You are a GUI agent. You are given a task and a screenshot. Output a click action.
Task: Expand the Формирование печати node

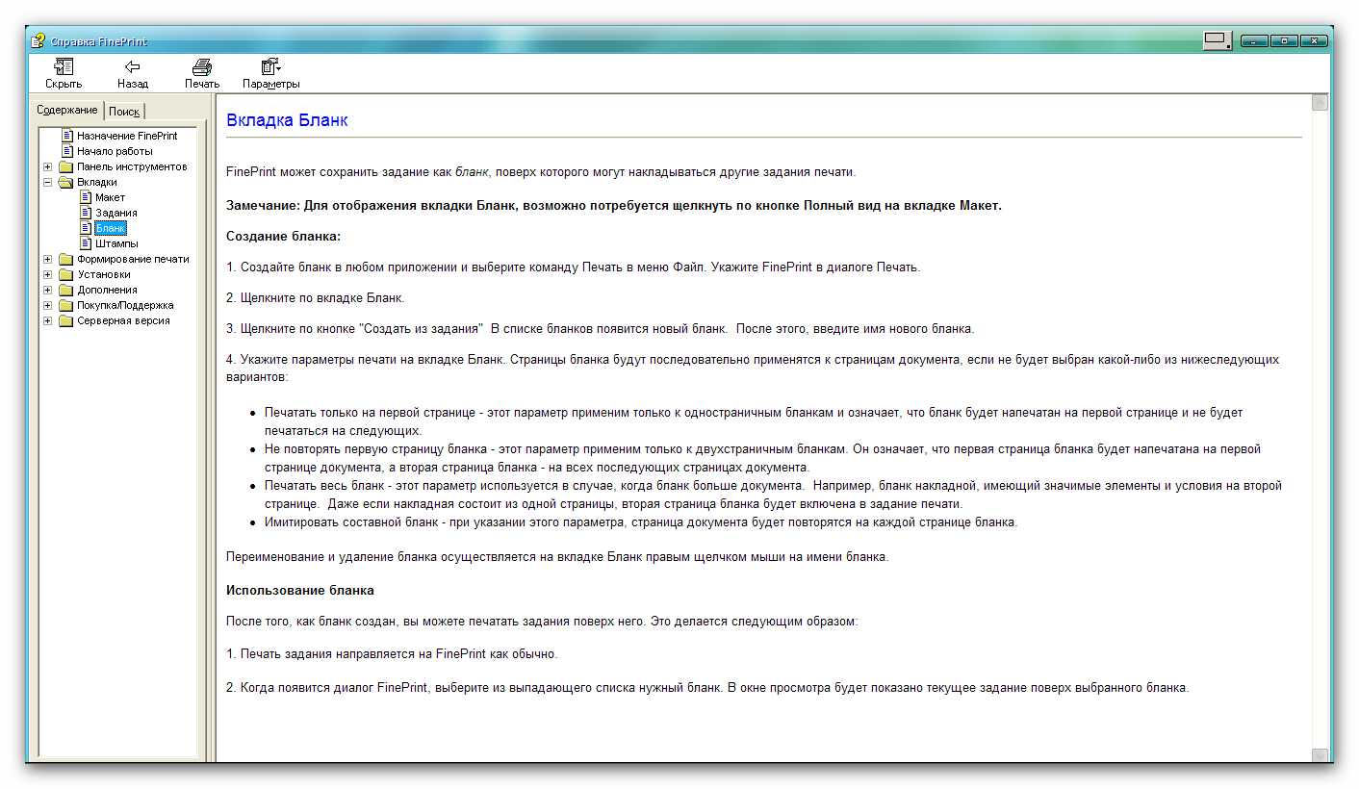click(x=48, y=259)
